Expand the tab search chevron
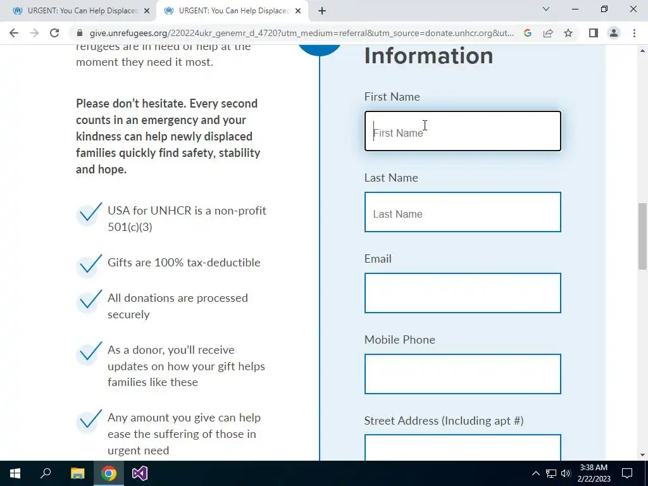Image resolution: width=648 pixels, height=486 pixels. [546, 9]
